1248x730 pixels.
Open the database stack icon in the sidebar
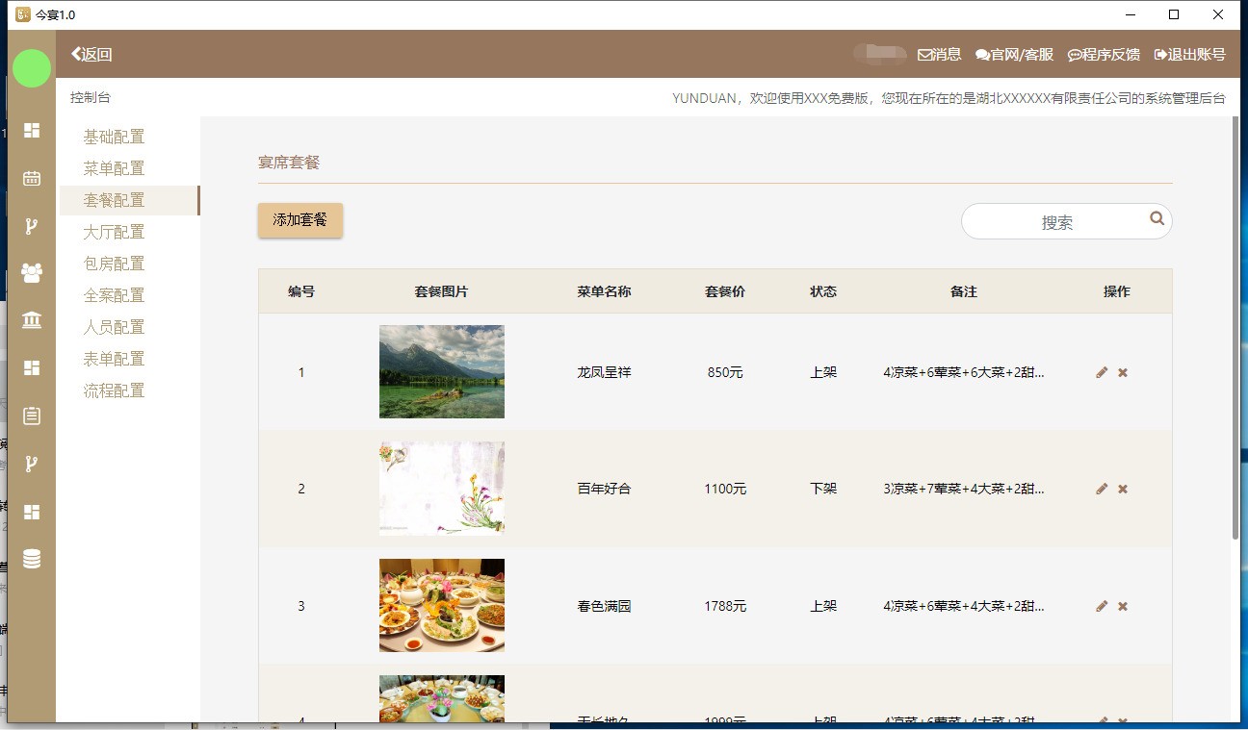pyautogui.click(x=32, y=559)
